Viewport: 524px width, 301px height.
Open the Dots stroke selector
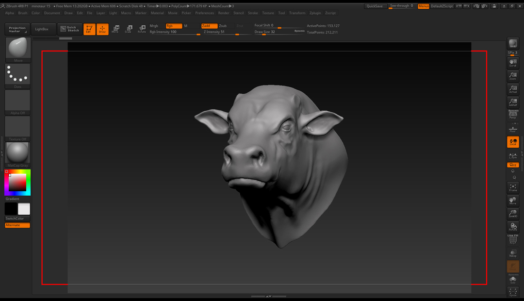(18, 76)
